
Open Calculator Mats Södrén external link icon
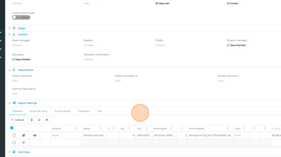pos(13,59)
